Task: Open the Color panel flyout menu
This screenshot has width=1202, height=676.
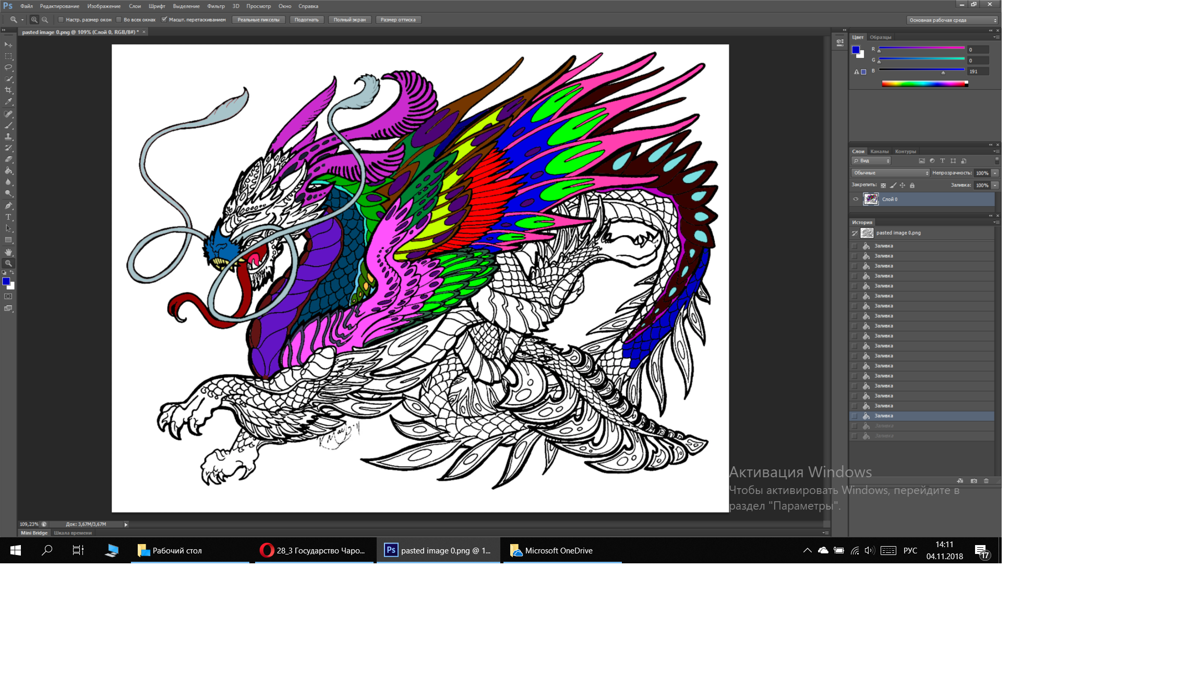Action: point(996,38)
